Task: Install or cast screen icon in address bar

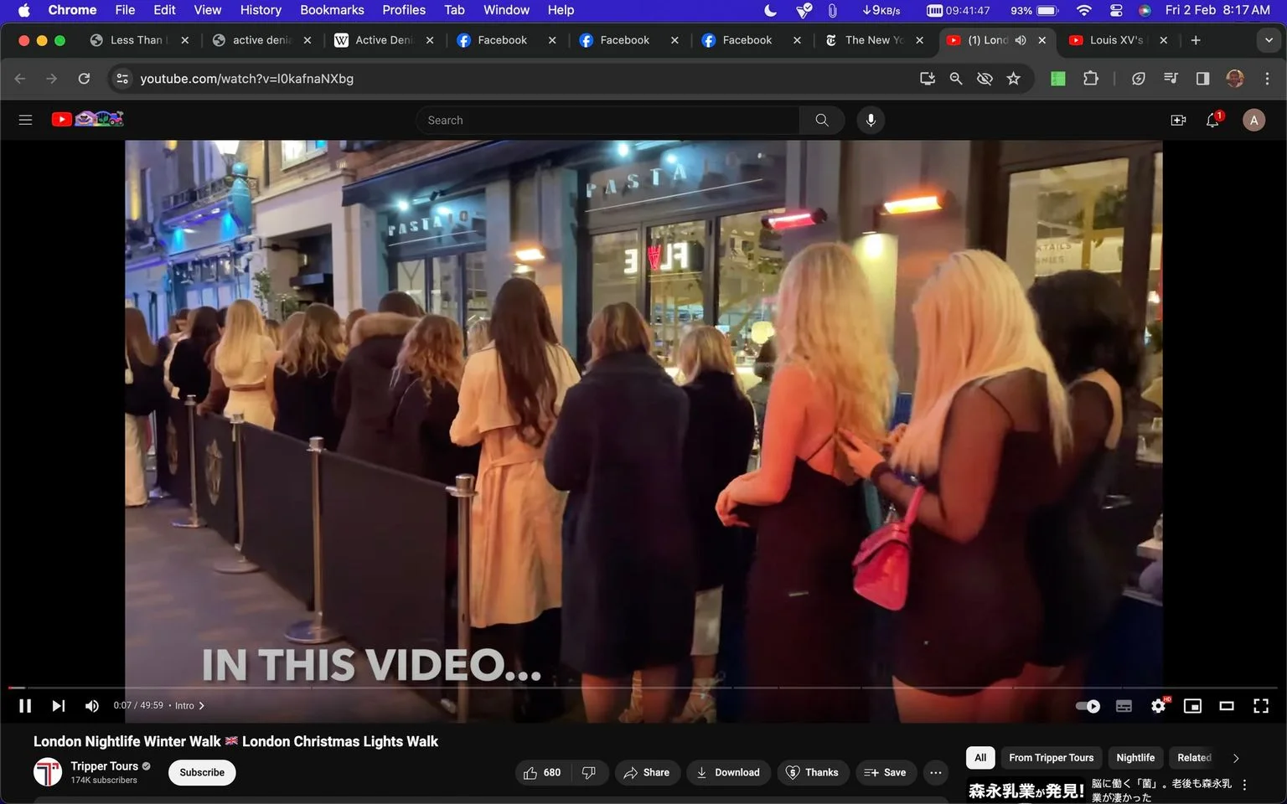Action: tap(928, 79)
